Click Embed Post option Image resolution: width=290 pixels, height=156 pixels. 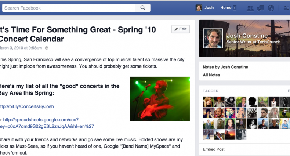point(214,149)
